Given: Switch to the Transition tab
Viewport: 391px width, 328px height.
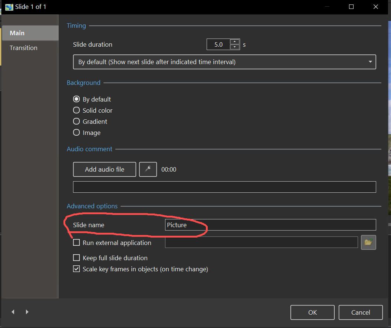Looking at the screenshot, I should click(x=24, y=48).
